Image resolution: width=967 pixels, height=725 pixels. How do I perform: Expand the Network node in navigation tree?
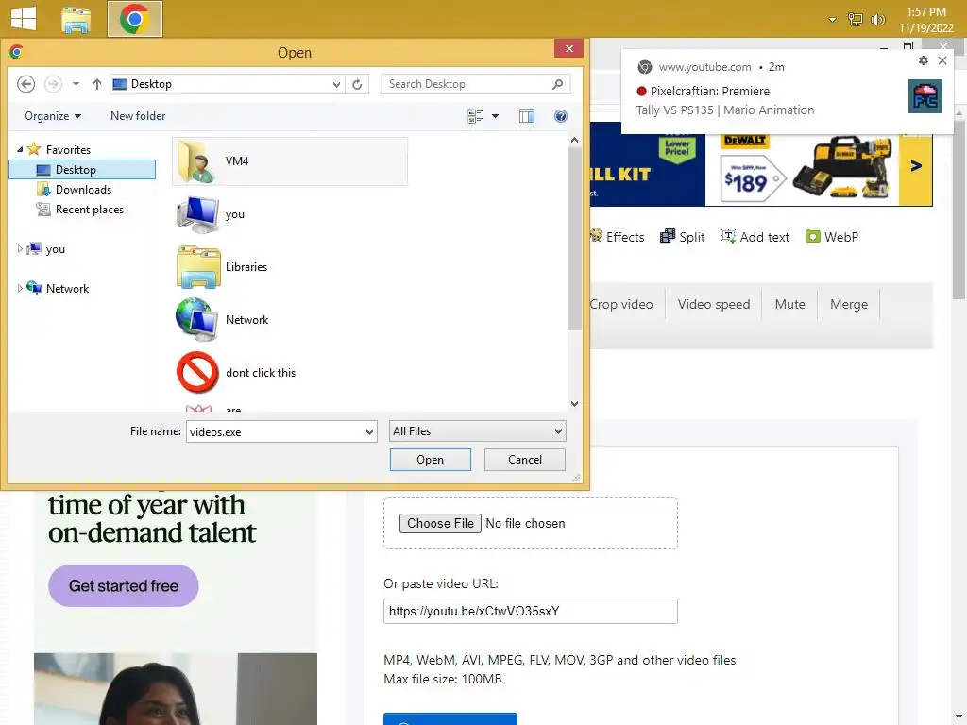tap(20, 289)
